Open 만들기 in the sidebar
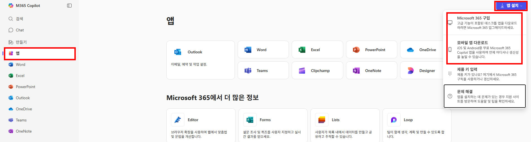The height and width of the screenshot is (142, 531). (x=21, y=42)
